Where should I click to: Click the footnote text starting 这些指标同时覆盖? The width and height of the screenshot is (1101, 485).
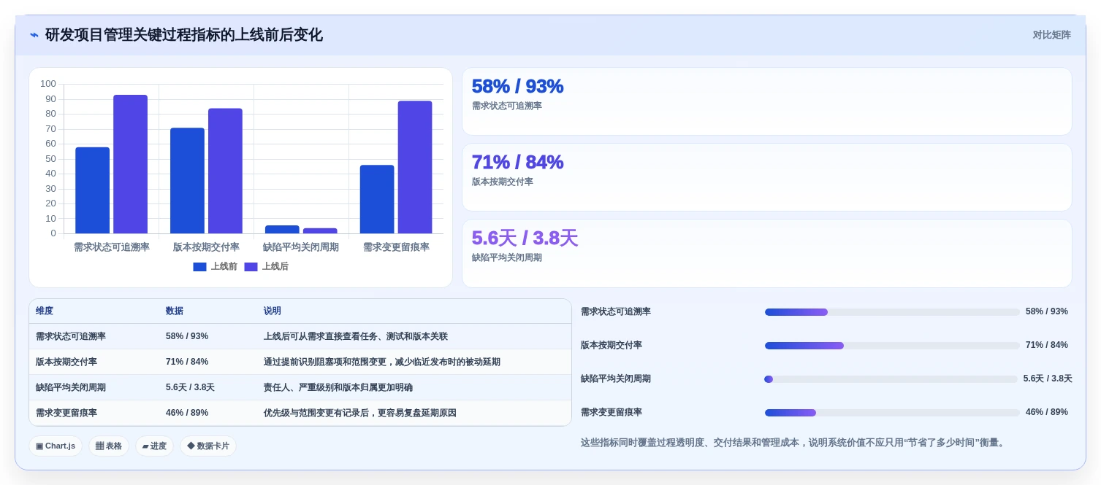point(794,443)
